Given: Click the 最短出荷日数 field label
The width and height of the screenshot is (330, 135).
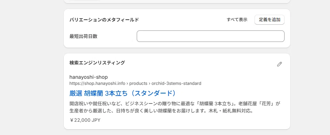Looking at the screenshot, I should click(x=83, y=36).
